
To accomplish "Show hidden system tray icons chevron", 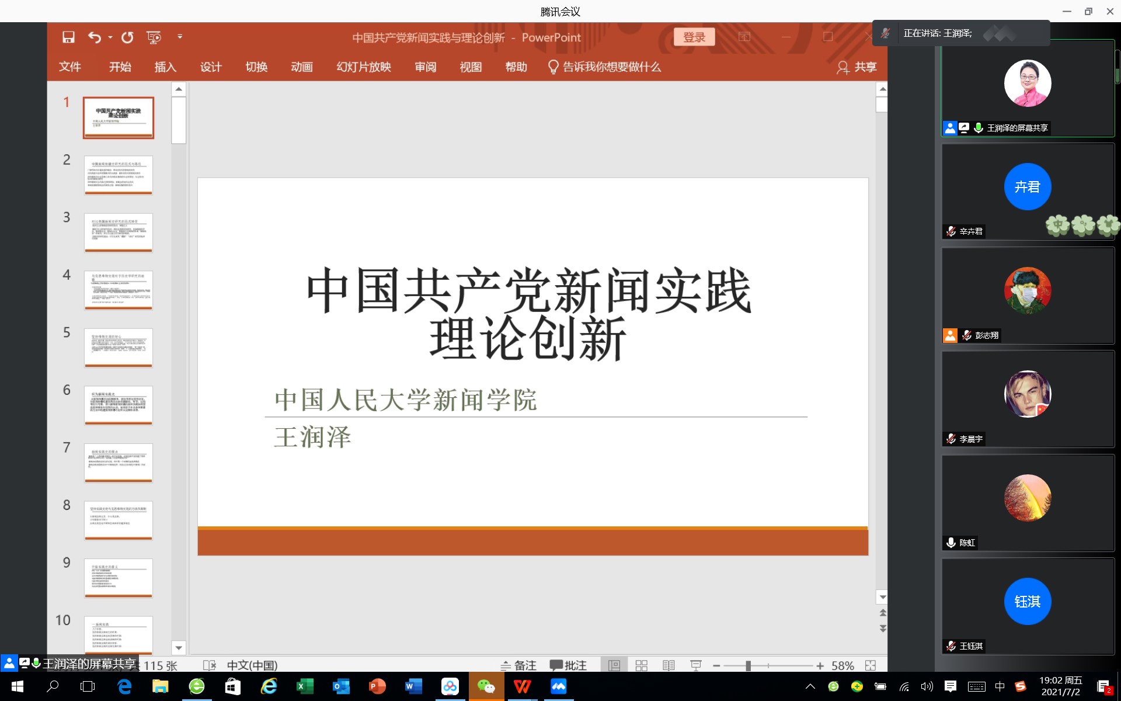I will (810, 686).
